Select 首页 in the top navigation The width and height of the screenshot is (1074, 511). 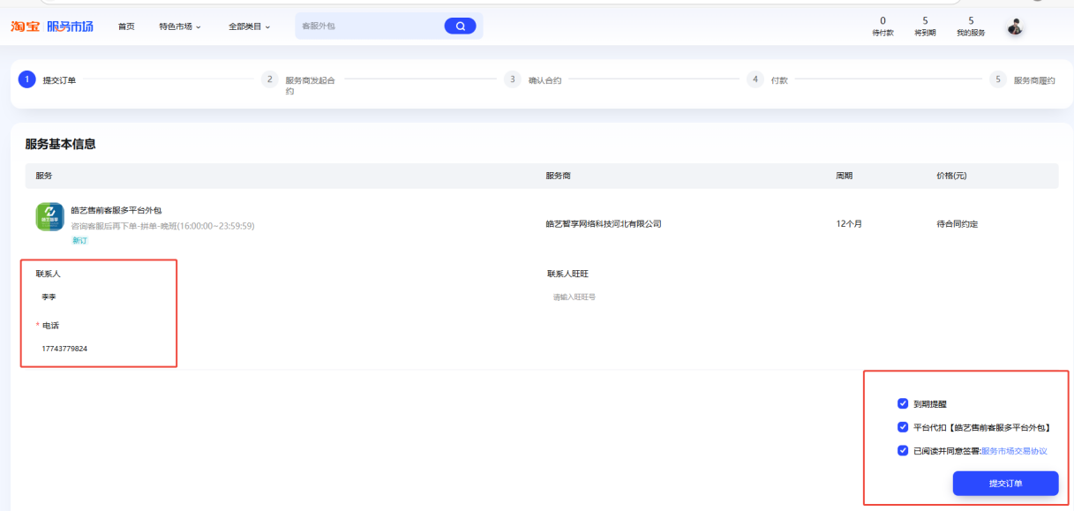tap(126, 26)
